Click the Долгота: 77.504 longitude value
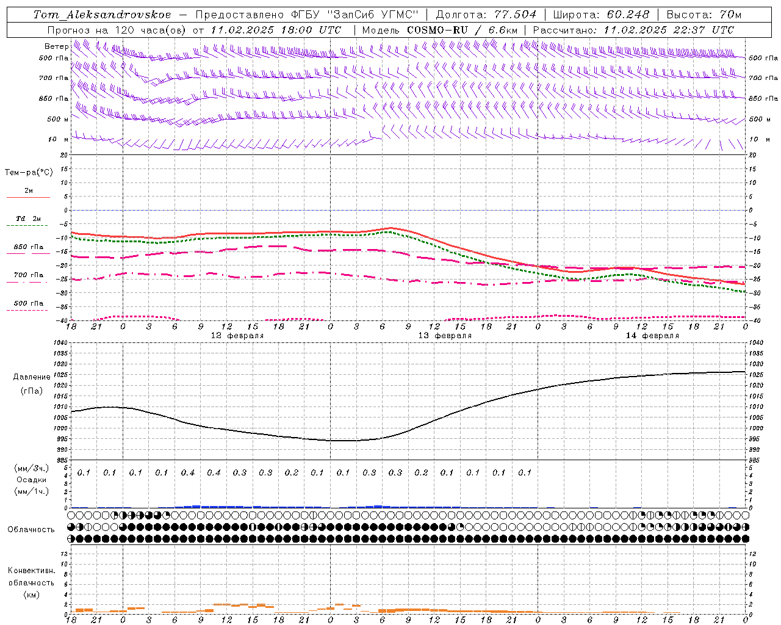The width and height of the screenshot is (781, 625). click(x=486, y=15)
